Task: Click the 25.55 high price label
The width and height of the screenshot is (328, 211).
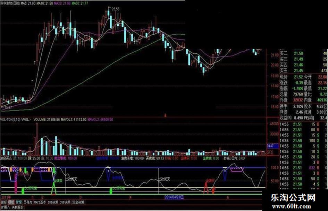Action: [116, 9]
